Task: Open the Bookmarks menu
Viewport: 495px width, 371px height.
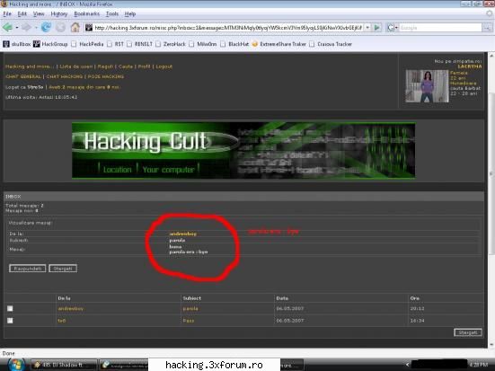Action: (87, 13)
